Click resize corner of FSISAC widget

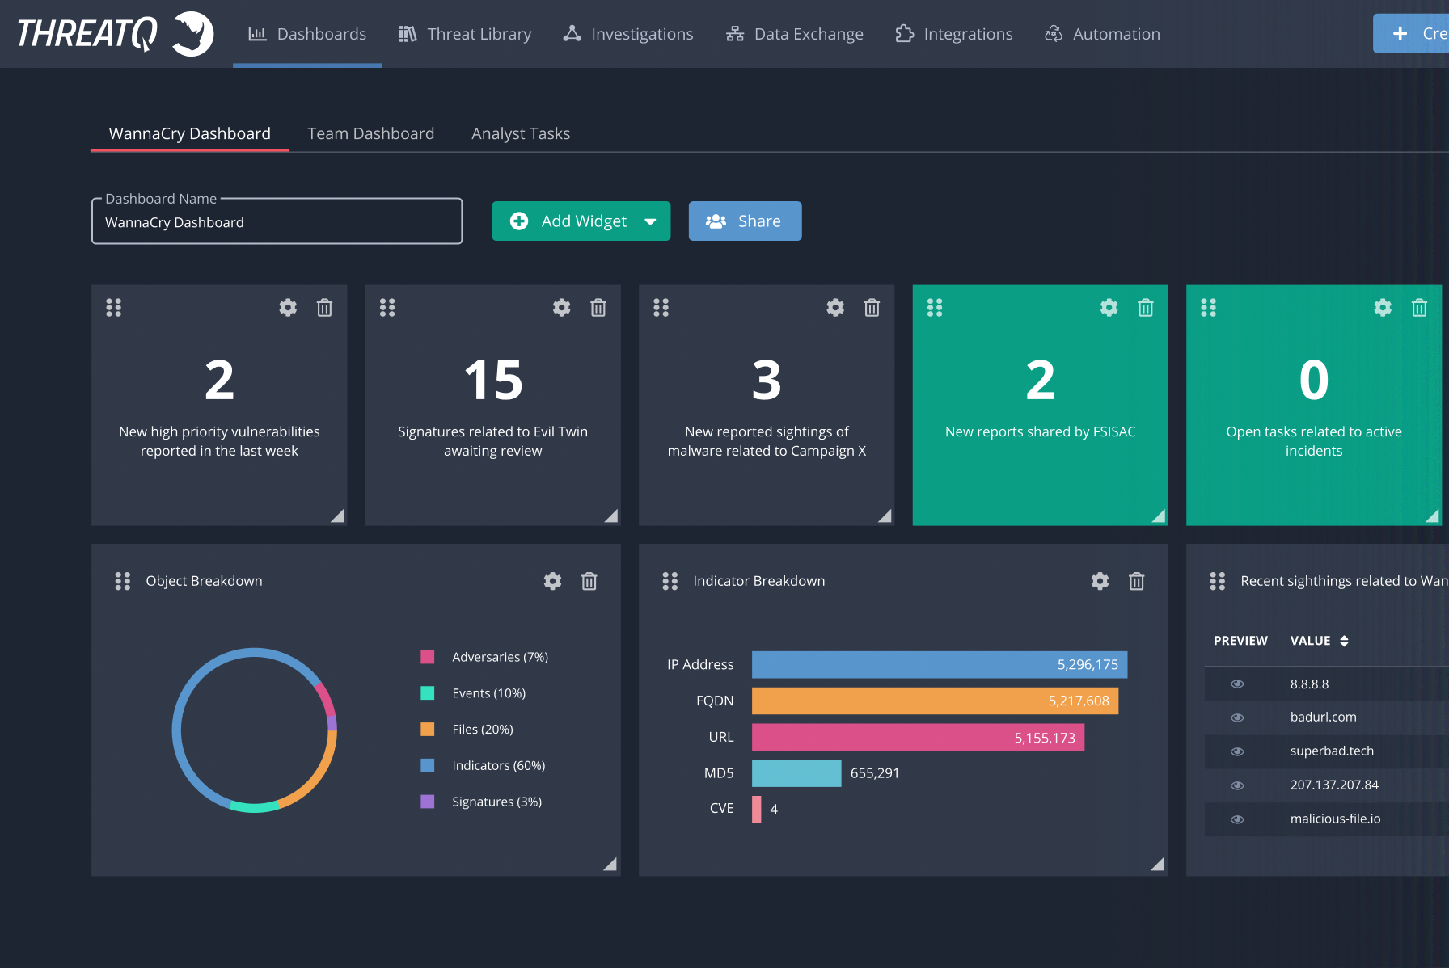click(1159, 516)
